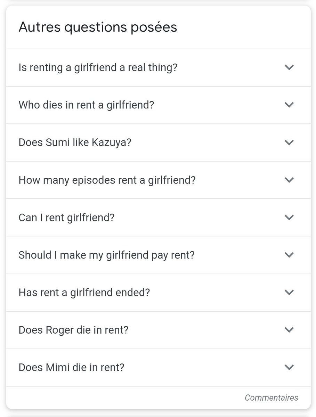Click question text 'Is renting a girlfriend a real thing?'
The height and width of the screenshot is (417, 316).
tap(98, 67)
